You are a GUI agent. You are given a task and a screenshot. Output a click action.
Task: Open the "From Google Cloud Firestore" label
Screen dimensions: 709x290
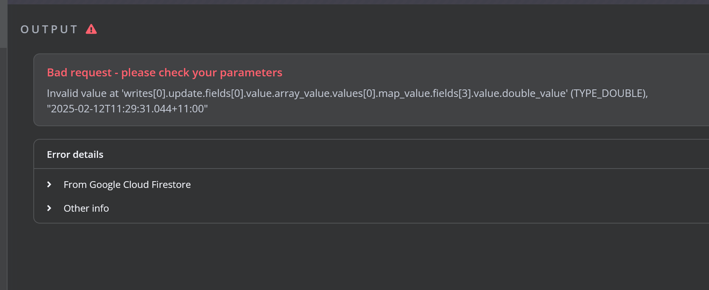pos(127,185)
